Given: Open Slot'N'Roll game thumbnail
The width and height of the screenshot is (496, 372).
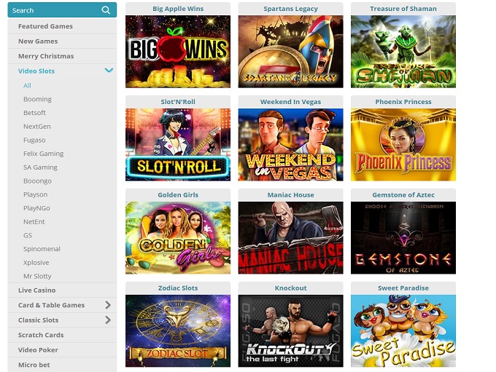Looking at the screenshot, I should click(x=178, y=145).
